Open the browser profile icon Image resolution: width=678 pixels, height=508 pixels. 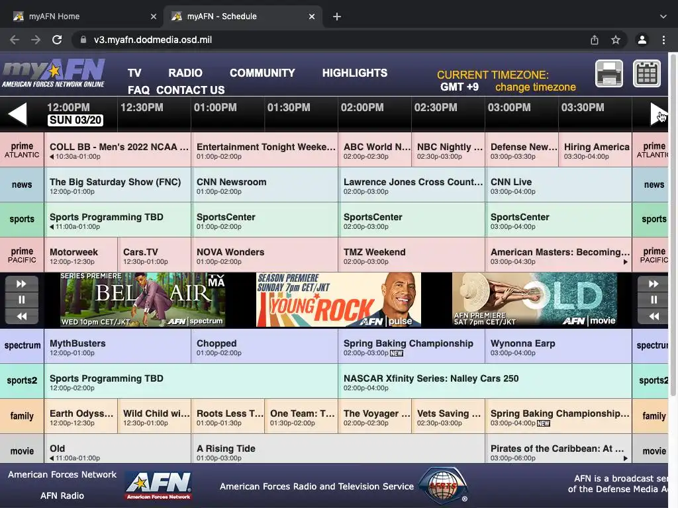pos(642,40)
